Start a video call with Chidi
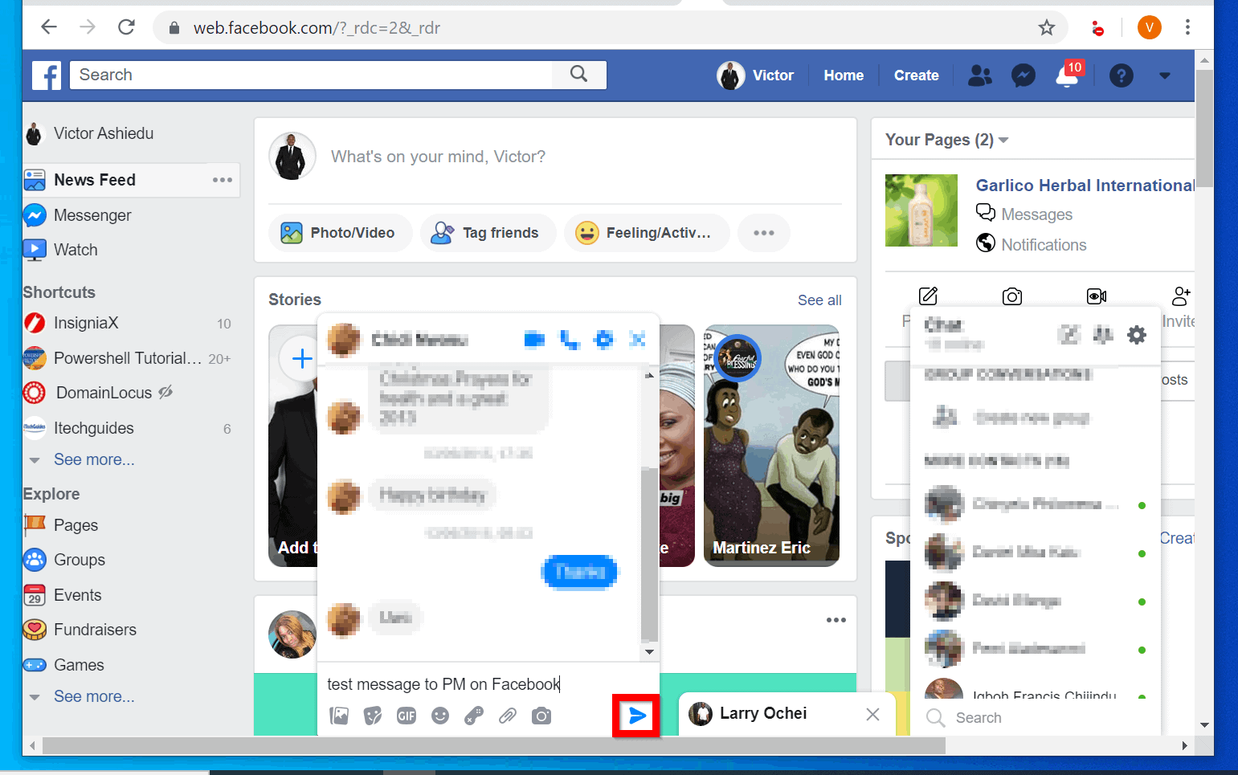Image resolution: width=1238 pixels, height=775 pixels. pyautogui.click(x=533, y=340)
